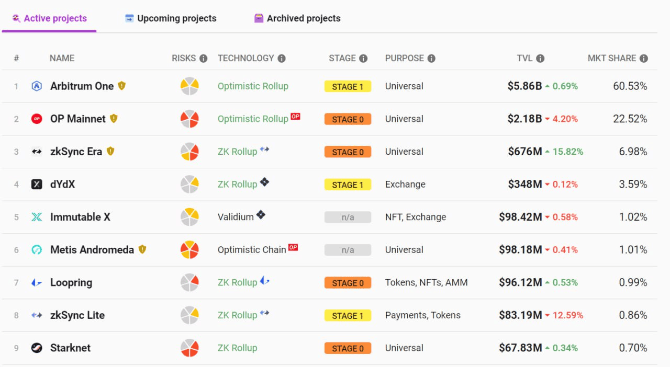Click the dYdX logo icon
Image resolution: width=670 pixels, height=367 pixels.
(x=37, y=185)
